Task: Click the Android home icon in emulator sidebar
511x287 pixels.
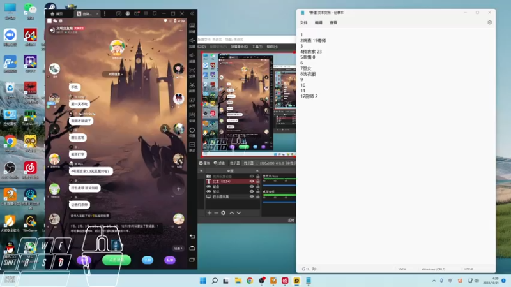Action: (192, 248)
